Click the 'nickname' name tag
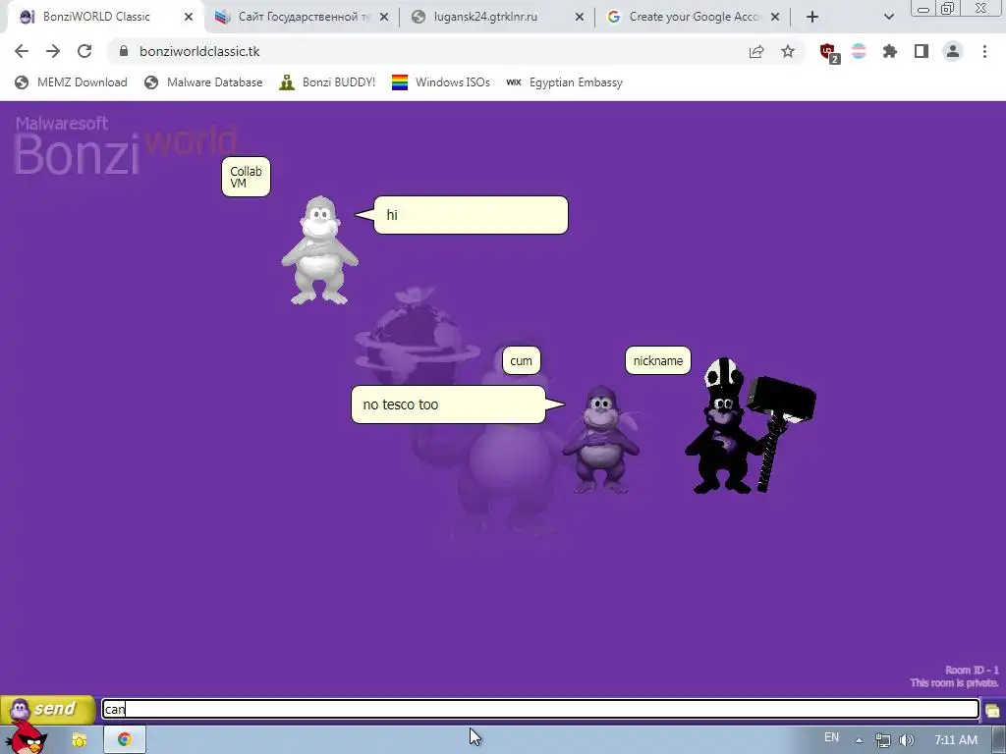Screen dimensions: 1006x754 (657, 360)
